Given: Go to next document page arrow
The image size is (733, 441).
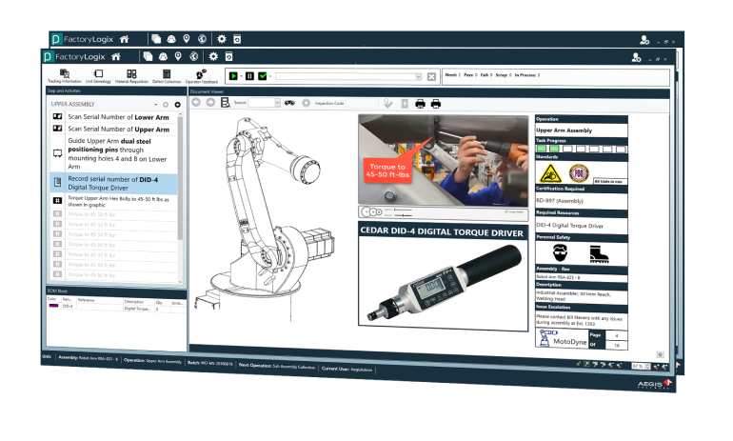Looking at the screenshot, I should [210, 102].
